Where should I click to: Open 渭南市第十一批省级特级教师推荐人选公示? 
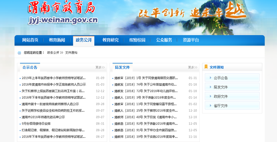tap(50, 104)
